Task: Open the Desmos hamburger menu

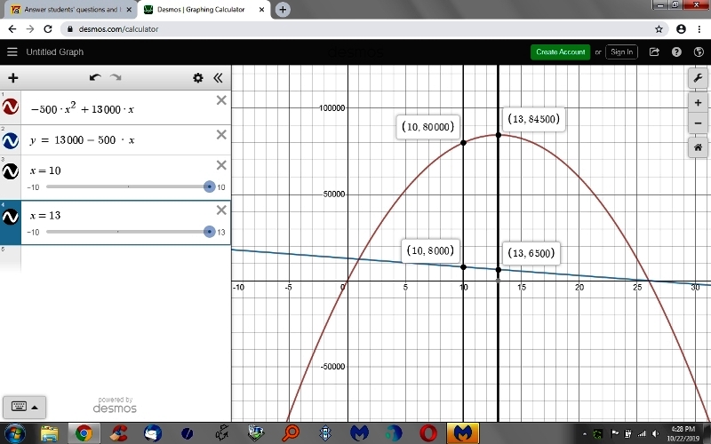Action: (x=12, y=52)
